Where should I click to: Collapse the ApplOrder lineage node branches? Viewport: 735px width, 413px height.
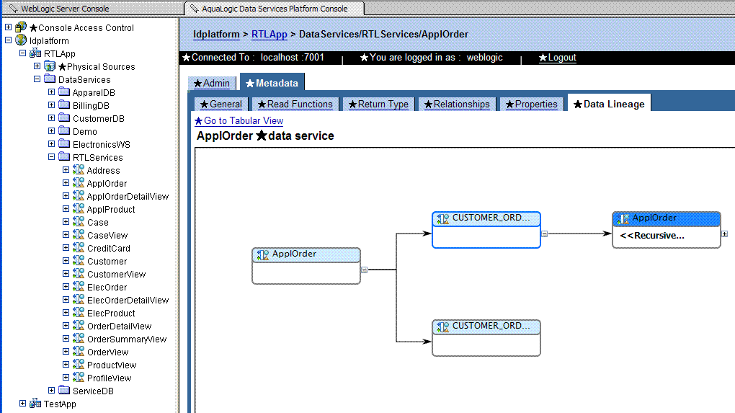pyautogui.click(x=364, y=270)
